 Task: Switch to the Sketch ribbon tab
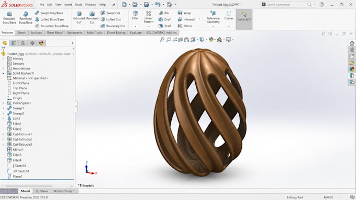pos(21,32)
